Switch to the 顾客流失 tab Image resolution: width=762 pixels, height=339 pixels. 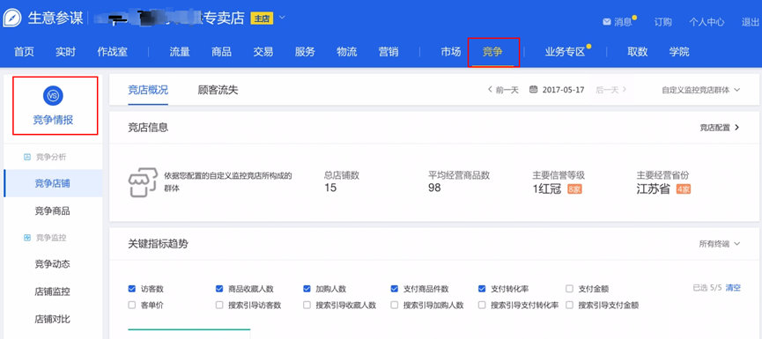pos(218,90)
